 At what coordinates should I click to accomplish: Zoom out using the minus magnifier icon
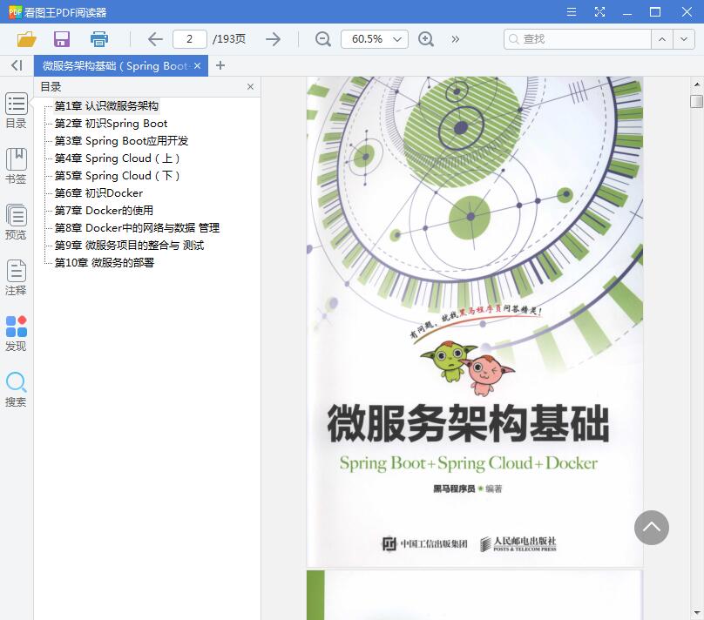(323, 39)
